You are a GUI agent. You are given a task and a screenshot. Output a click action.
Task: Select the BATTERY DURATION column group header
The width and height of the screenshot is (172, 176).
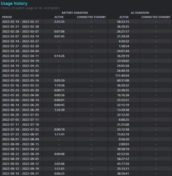point(75,13)
